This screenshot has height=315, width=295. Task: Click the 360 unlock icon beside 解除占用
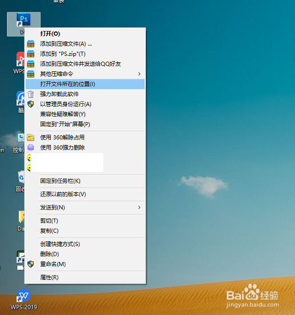(x=31, y=138)
